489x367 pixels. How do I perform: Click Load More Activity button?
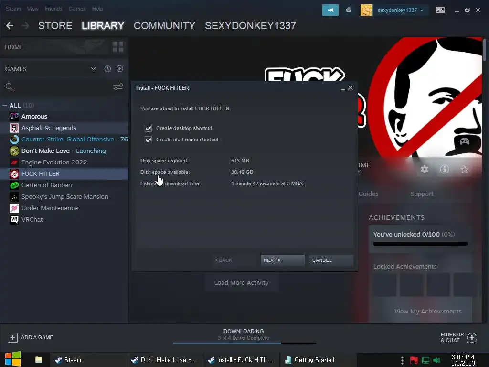point(241,283)
